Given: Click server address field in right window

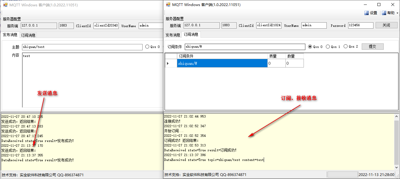Looking at the screenshot, I should (x=201, y=25).
